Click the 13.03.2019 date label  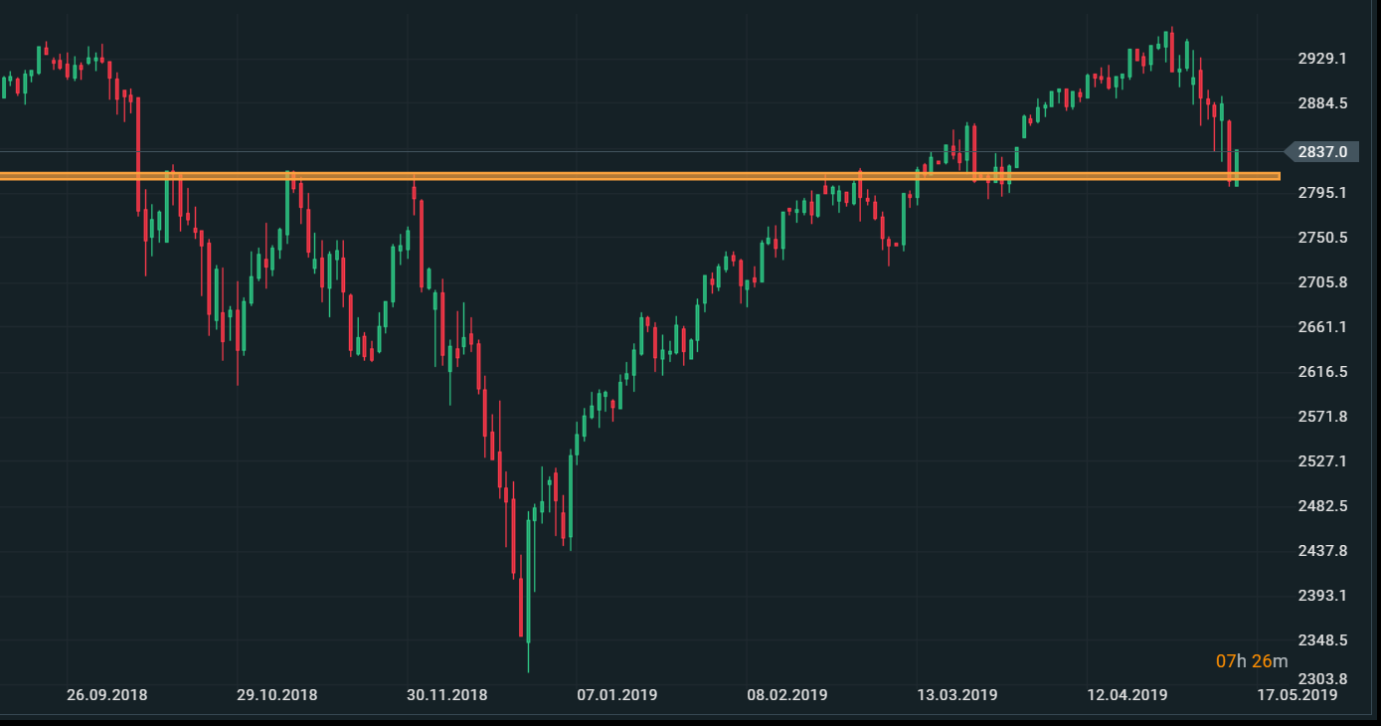(957, 694)
